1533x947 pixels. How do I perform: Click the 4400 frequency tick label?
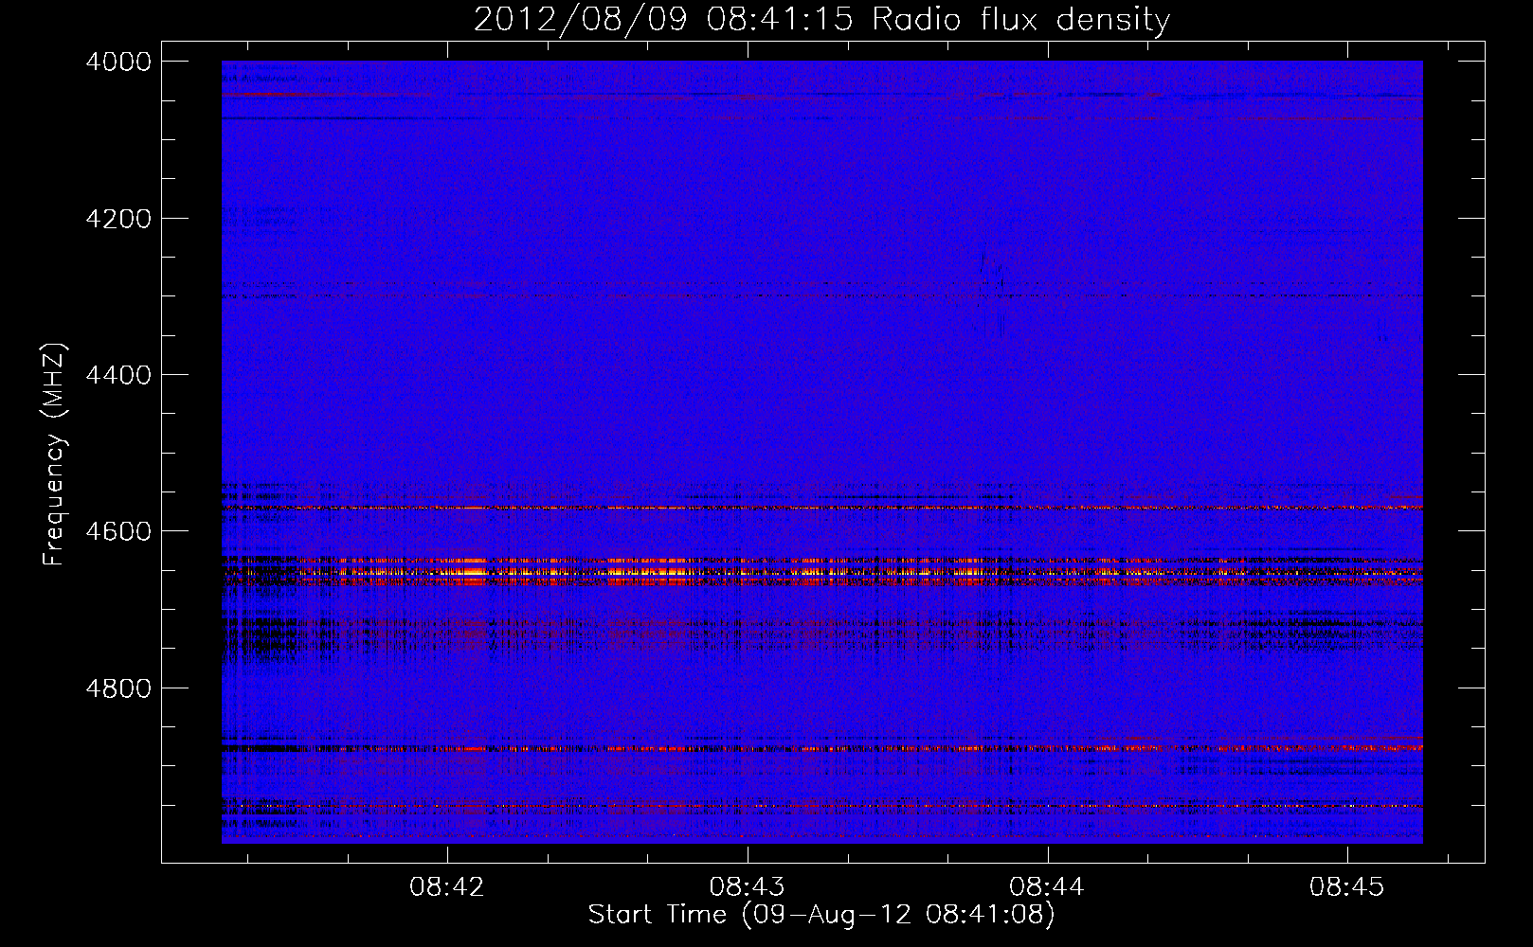pos(118,375)
